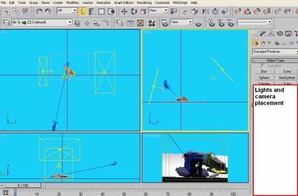This screenshot has width=298, height=196.
Task: Open the Material Editor spheres icon
Action: coord(151,23)
